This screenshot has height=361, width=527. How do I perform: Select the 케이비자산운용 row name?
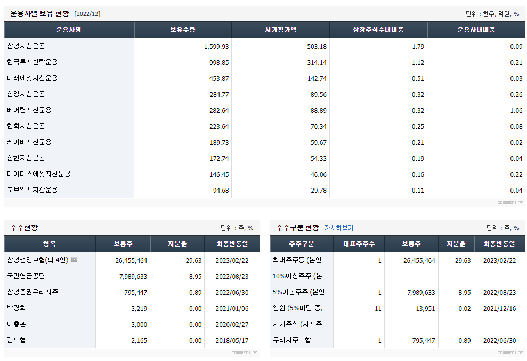[x=29, y=142]
